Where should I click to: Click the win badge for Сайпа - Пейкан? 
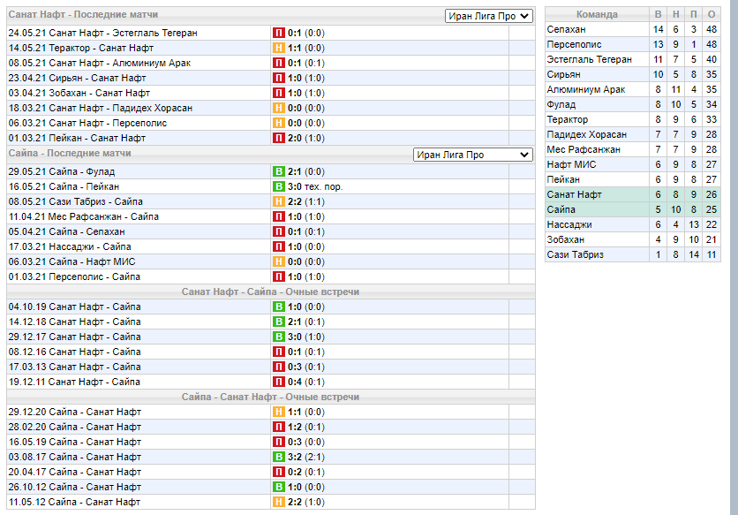tap(279, 186)
